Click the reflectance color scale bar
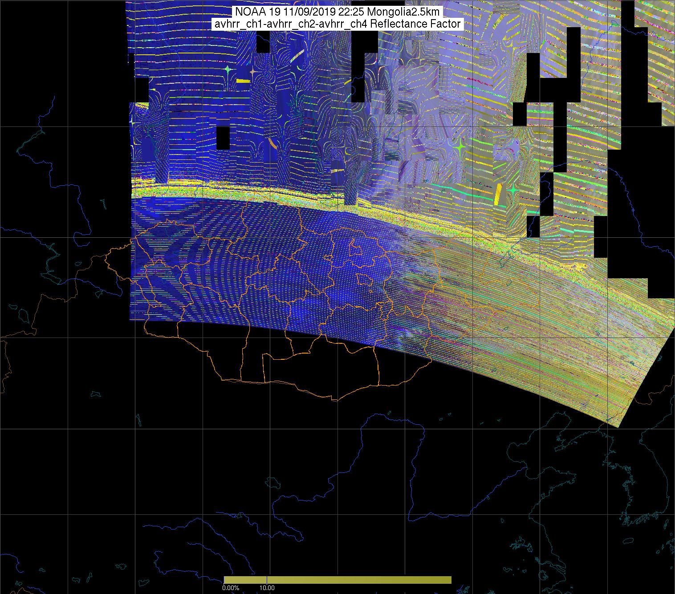This screenshot has height=594, width=675. (337, 580)
